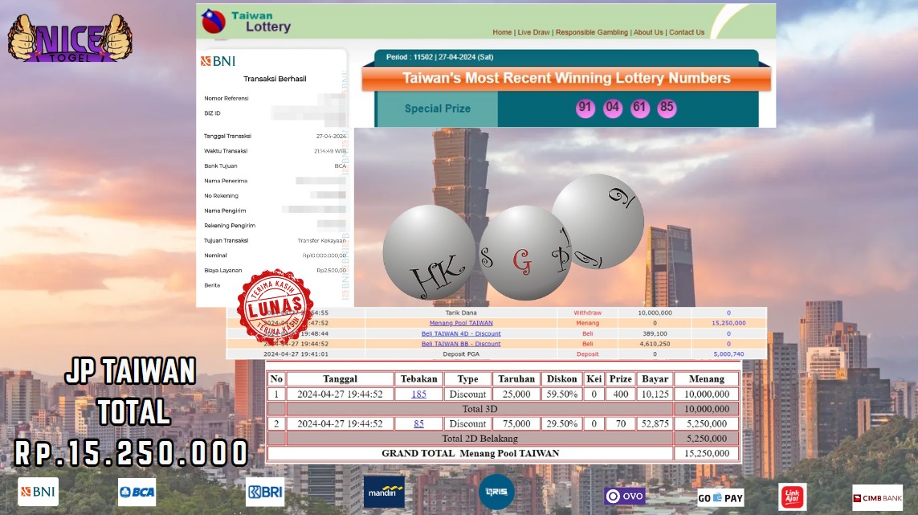Click the pink lottery ball 91
Screen dimensions: 918x515
pyautogui.click(x=585, y=108)
